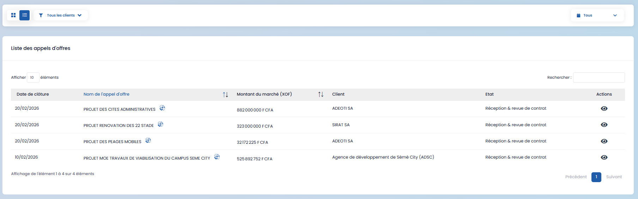Click the Rechercher search field
This screenshot has height=199, width=638.
[x=598, y=78]
